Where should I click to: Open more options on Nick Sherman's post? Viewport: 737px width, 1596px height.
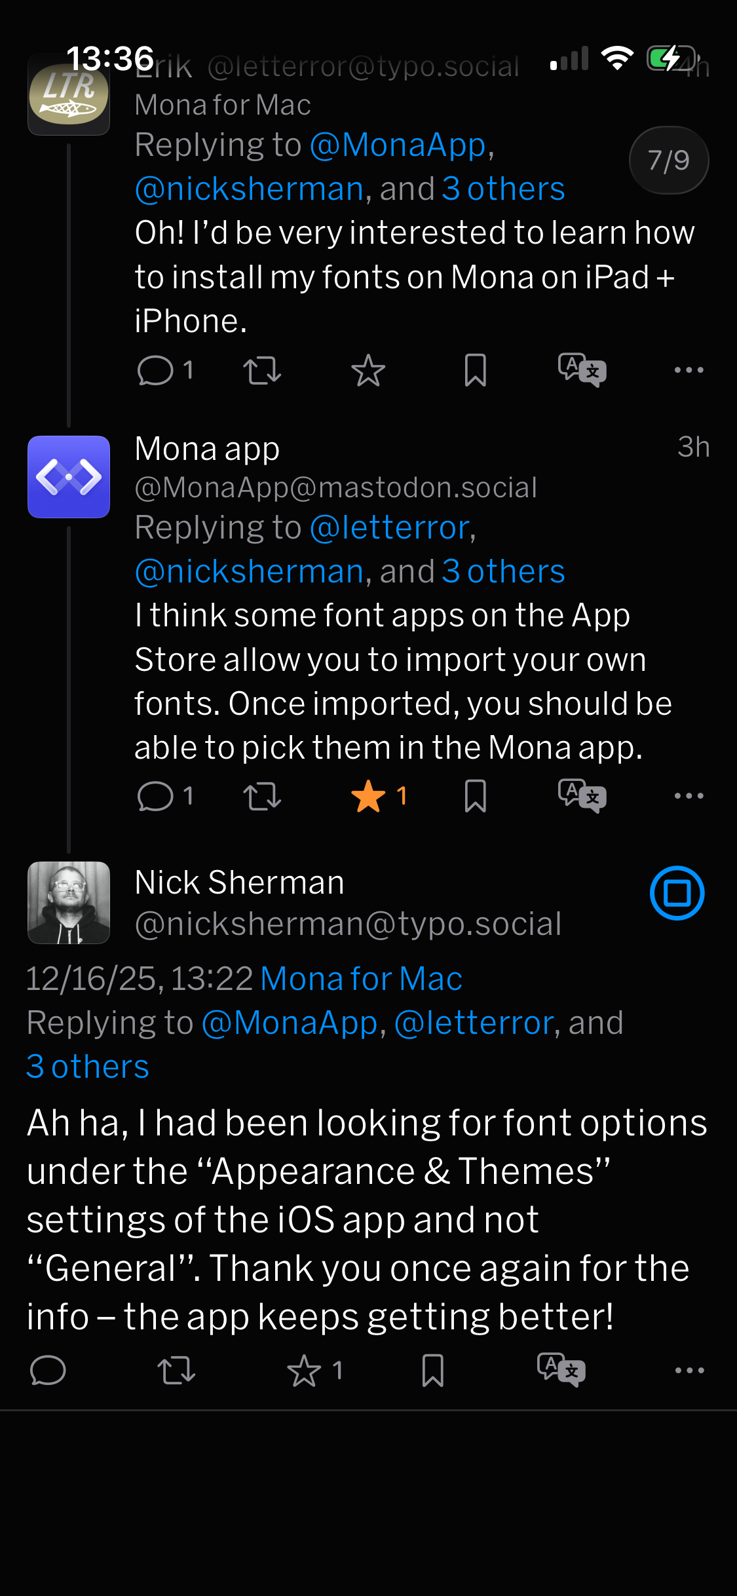[x=689, y=1371]
